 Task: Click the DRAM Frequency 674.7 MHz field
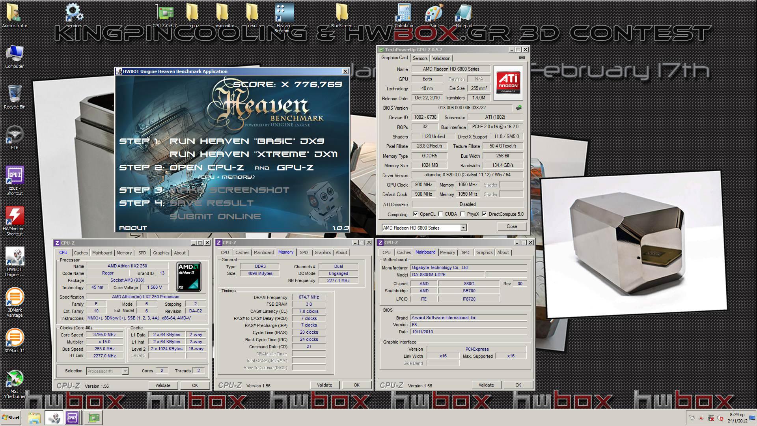[309, 297]
